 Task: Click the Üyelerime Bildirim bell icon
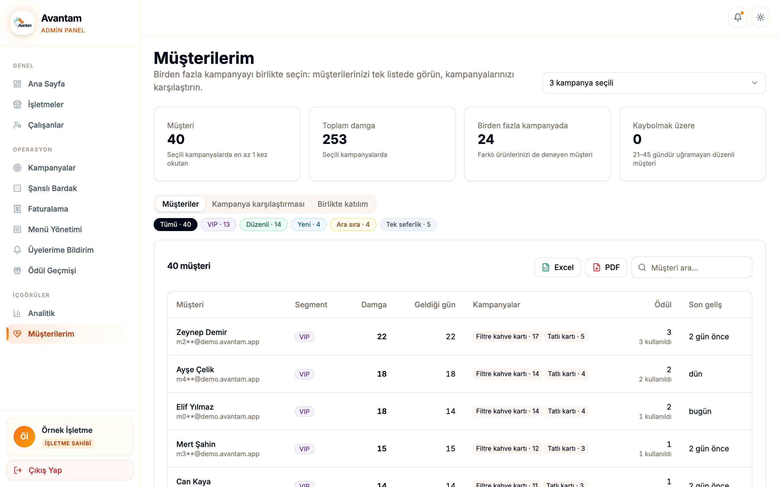click(17, 250)
